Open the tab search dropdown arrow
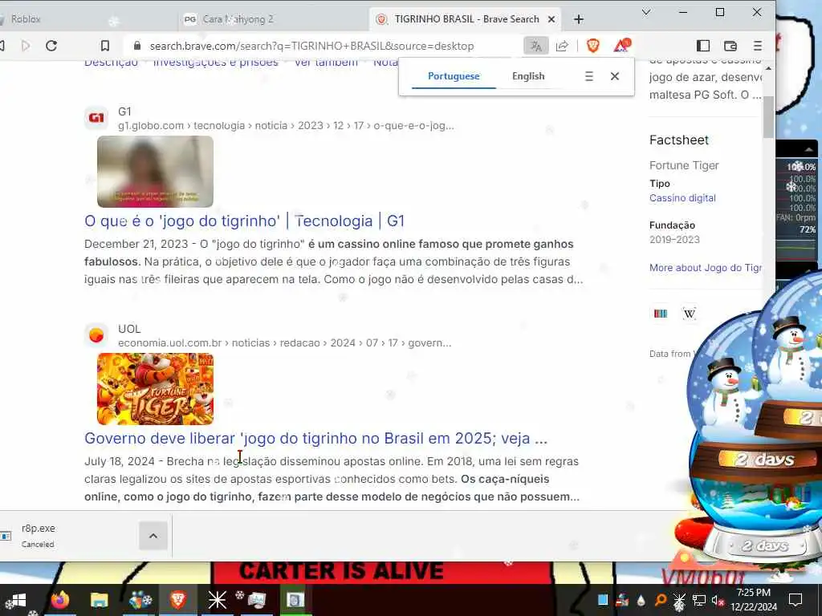This screenshot has height=616, width=822. point(646,12)
